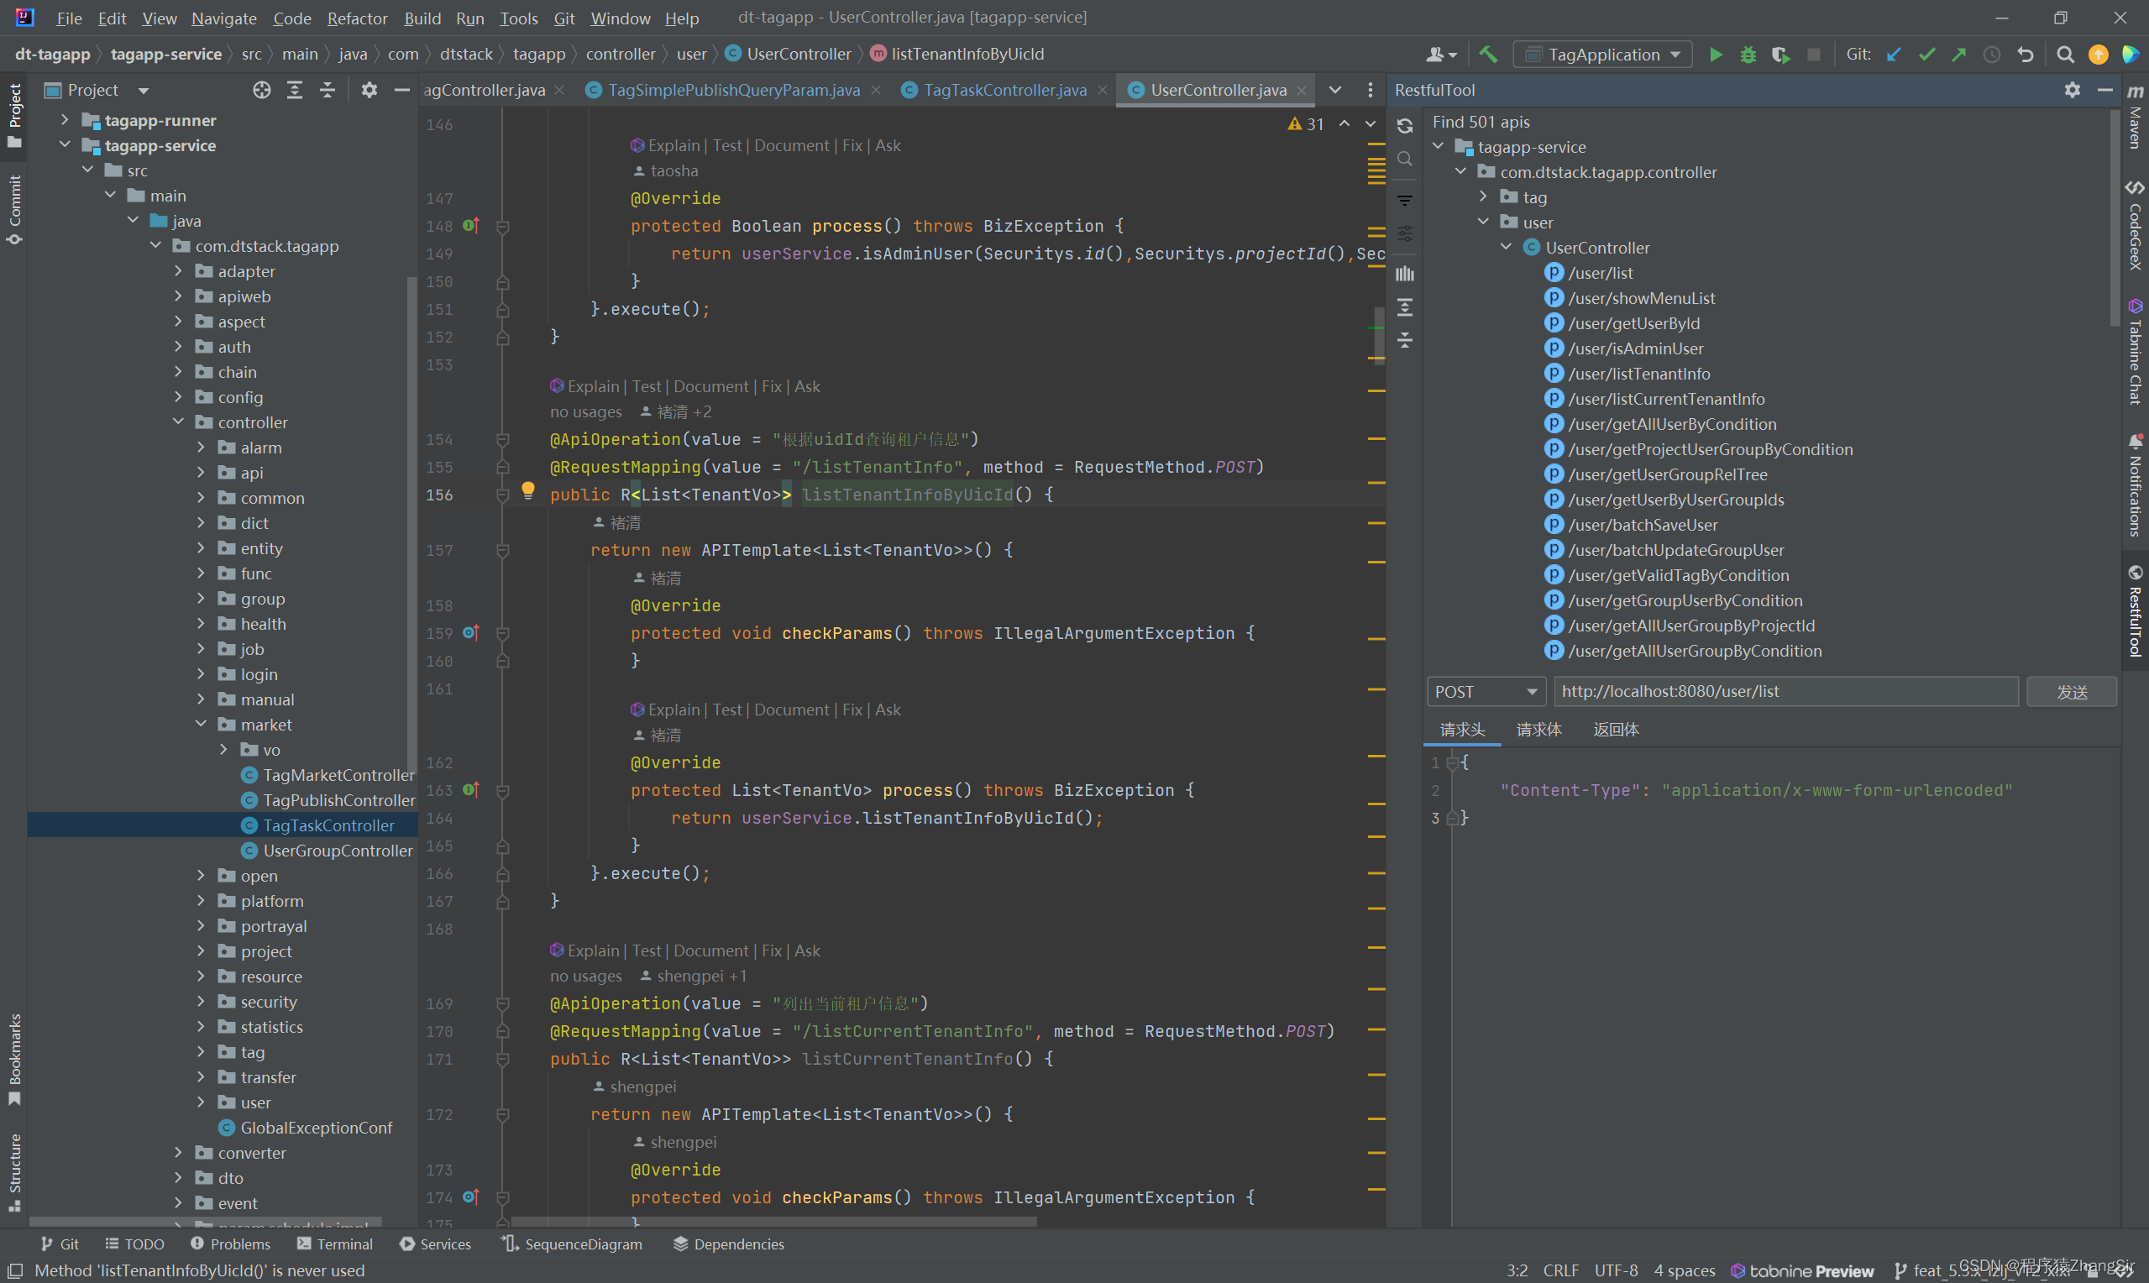Click the 发送 send button
Viewport: 2149px width, 1283px height.
pos(2072,692)
